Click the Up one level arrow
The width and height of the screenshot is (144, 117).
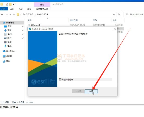(14, 14)
